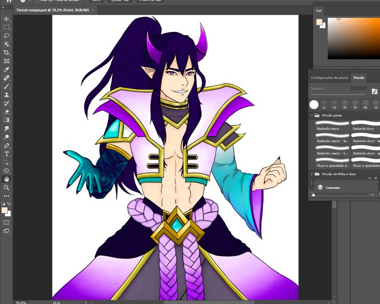
Task: Select the Lasso tool
Action: tap(7, 36)
